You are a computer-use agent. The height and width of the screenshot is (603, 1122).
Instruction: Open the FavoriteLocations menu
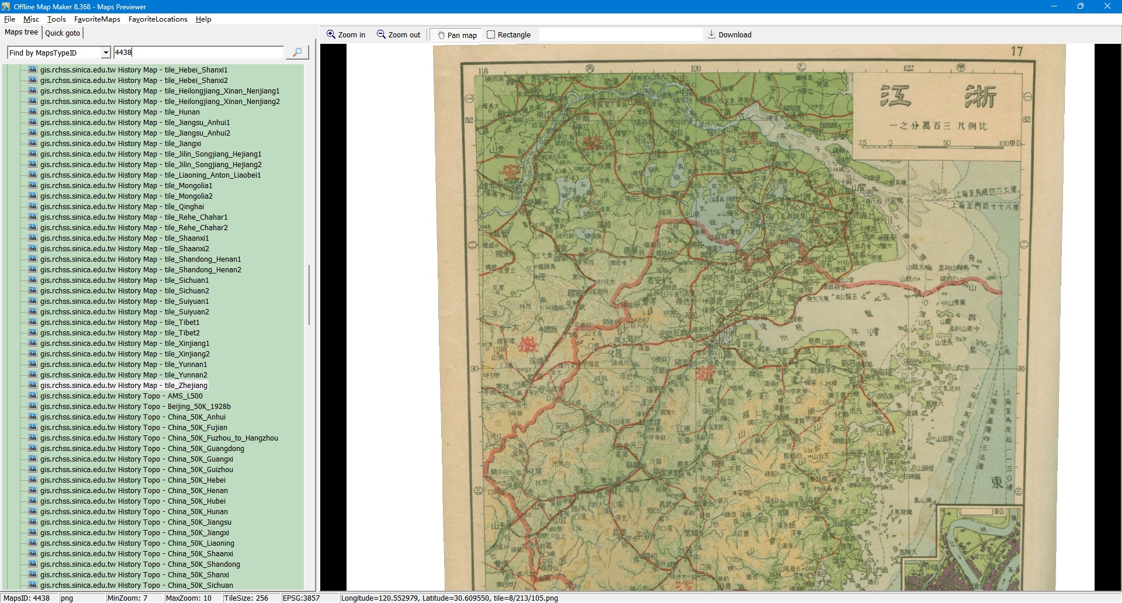click(x=158, y=19)
